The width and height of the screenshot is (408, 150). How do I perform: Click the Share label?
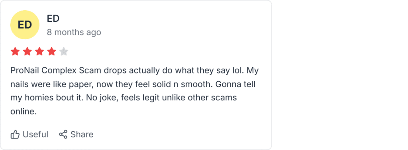(x=82, y=135)
